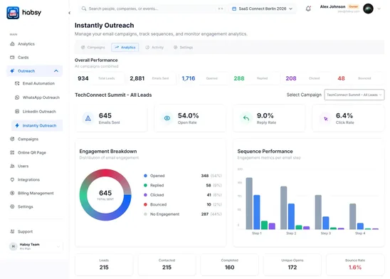The height and width of the screenshot is (279, 390).
Task: Click the Click Rate cursor icon
Action: click(325, 119)
